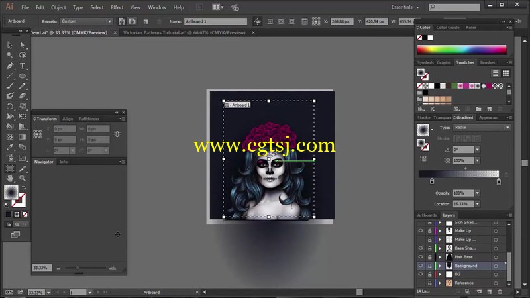530x298 pixels.
Task: Switch to the Color Guide tab
Action: 448,28
